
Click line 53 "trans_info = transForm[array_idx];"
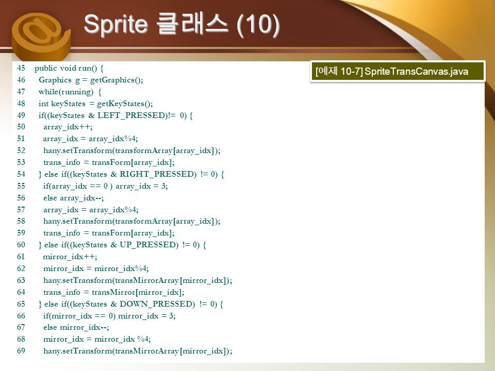click(x=109, y=162)
